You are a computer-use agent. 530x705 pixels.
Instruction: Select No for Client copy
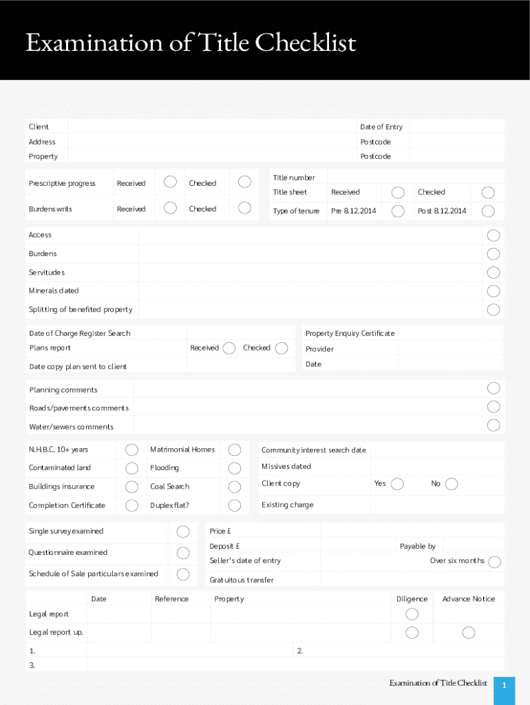(452, 484)
